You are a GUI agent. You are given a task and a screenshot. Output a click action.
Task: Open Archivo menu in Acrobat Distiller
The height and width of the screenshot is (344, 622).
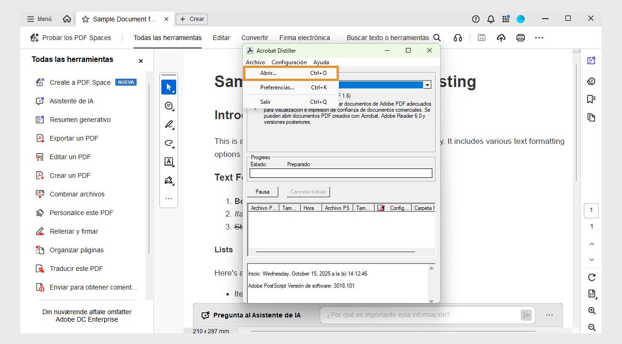[255, 62]
